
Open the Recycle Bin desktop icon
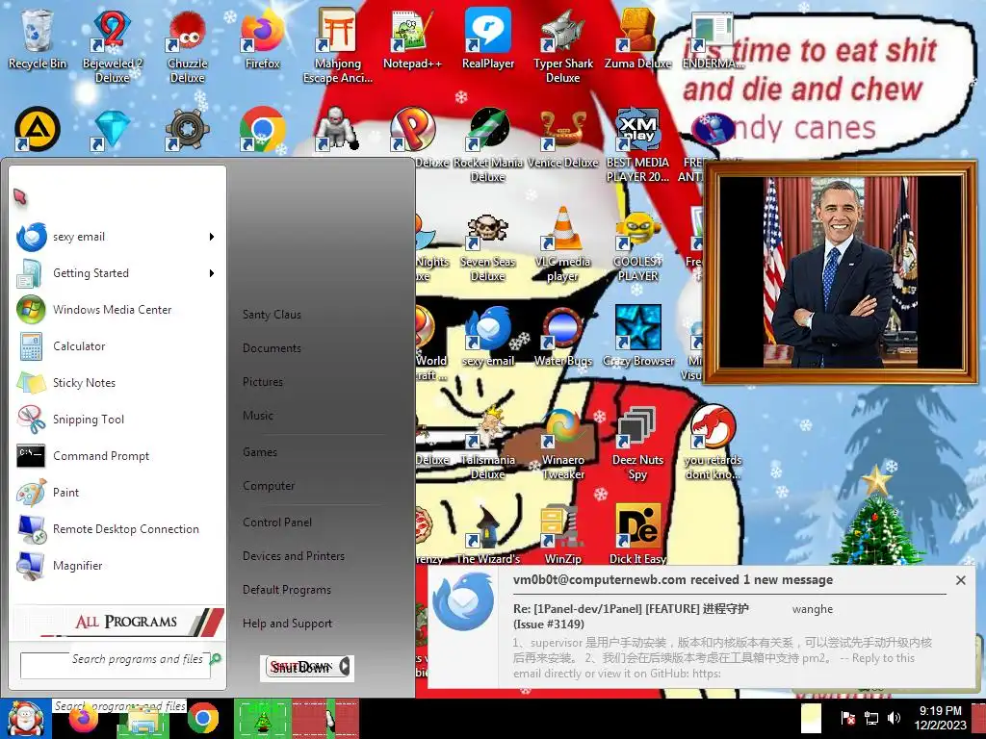[38, 38]
